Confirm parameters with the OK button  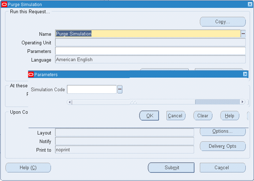coord(149,116)
